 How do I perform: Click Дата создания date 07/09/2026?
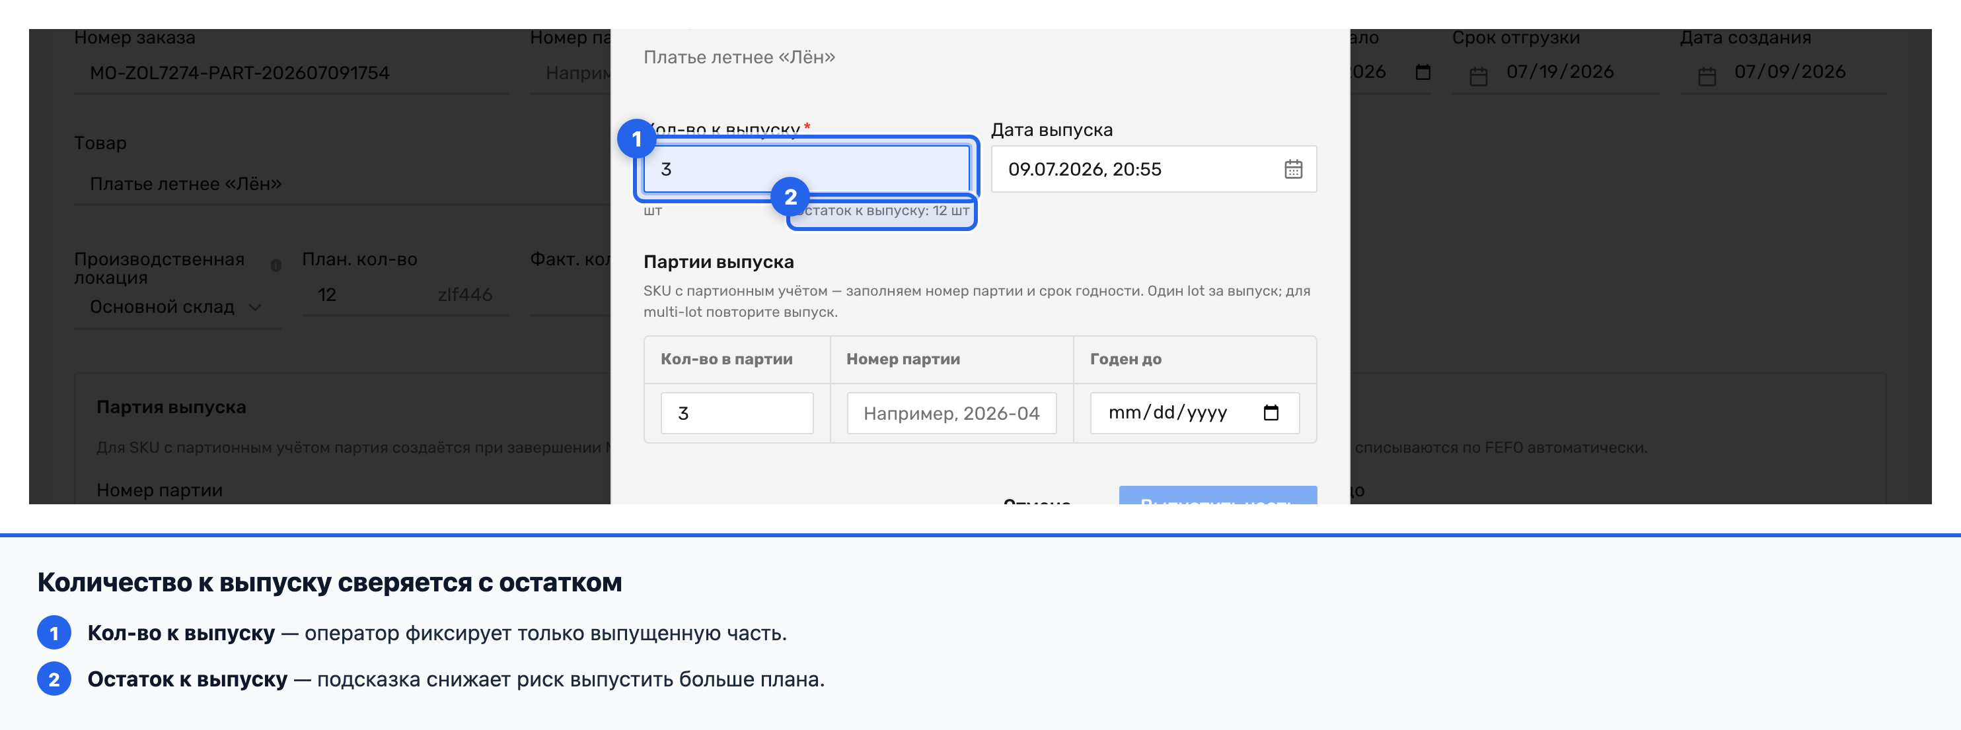pyautogui.click(x=1789, y=71)
